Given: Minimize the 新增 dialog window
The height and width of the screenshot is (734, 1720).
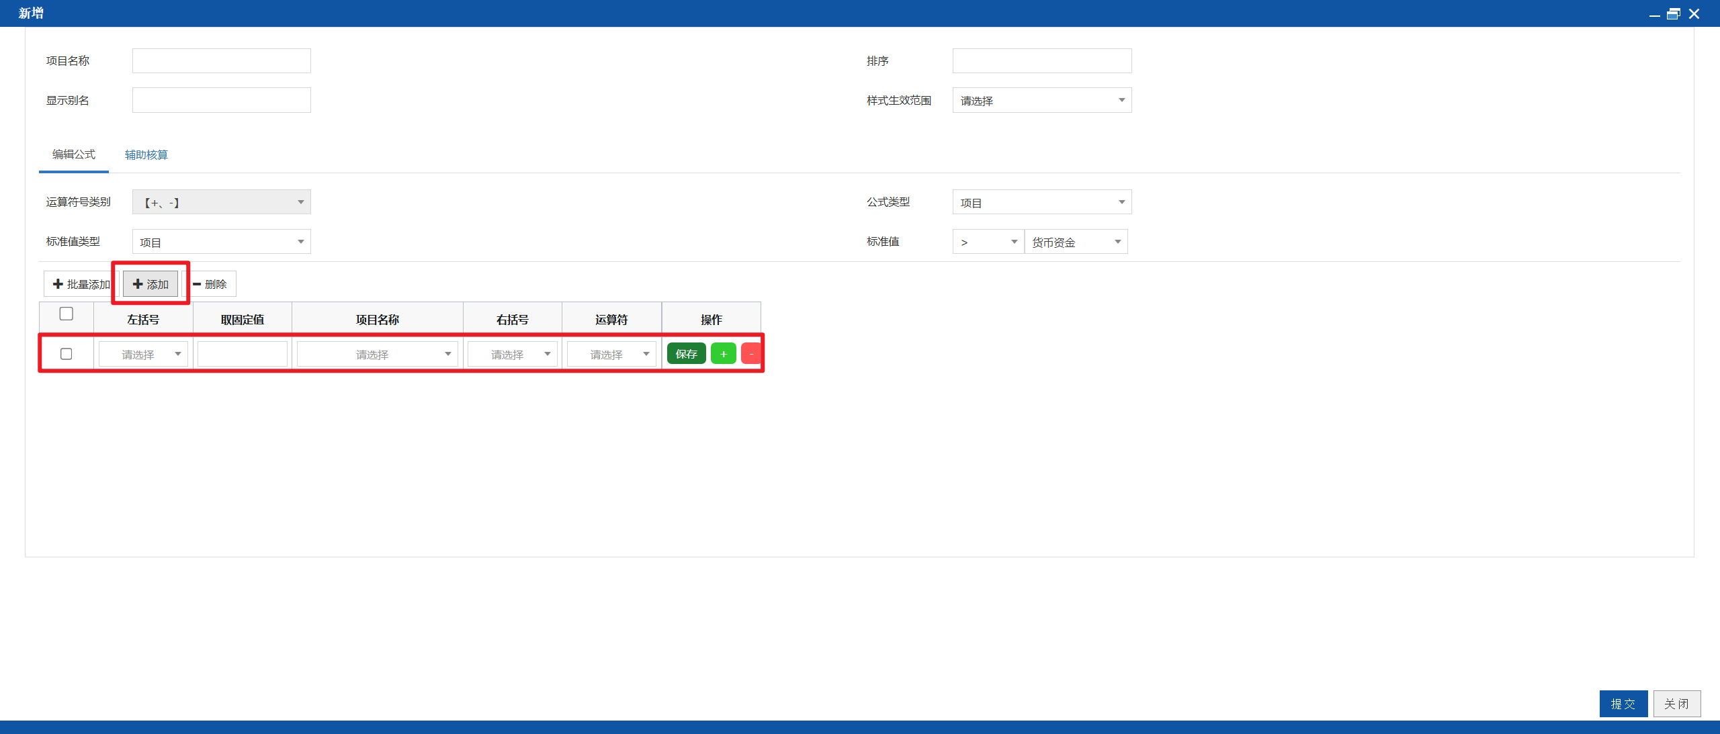Looking at the screenshot, I should tap(1654, 15).
